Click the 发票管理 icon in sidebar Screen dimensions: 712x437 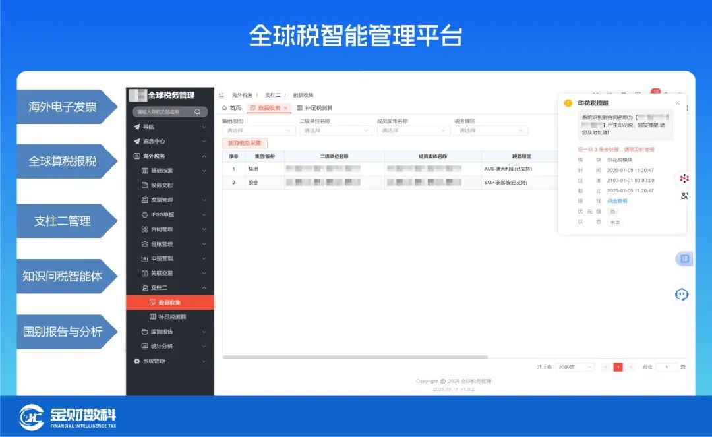144,200
